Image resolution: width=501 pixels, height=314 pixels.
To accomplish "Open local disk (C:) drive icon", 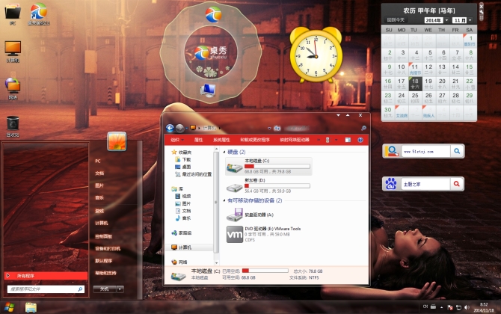I will coord(234,167).
